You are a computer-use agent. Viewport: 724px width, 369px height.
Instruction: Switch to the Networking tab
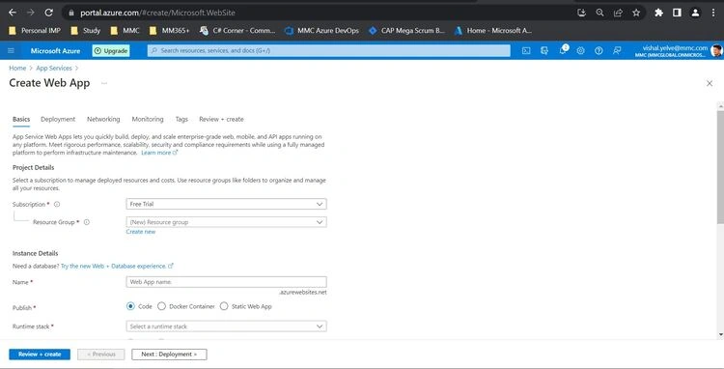(103, 119)
